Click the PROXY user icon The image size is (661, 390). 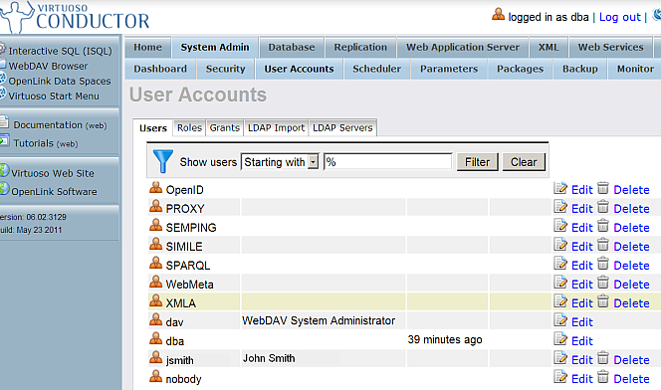coord(156,206)
